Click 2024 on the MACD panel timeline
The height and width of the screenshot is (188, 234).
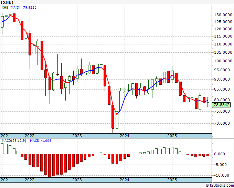point(125,180)
